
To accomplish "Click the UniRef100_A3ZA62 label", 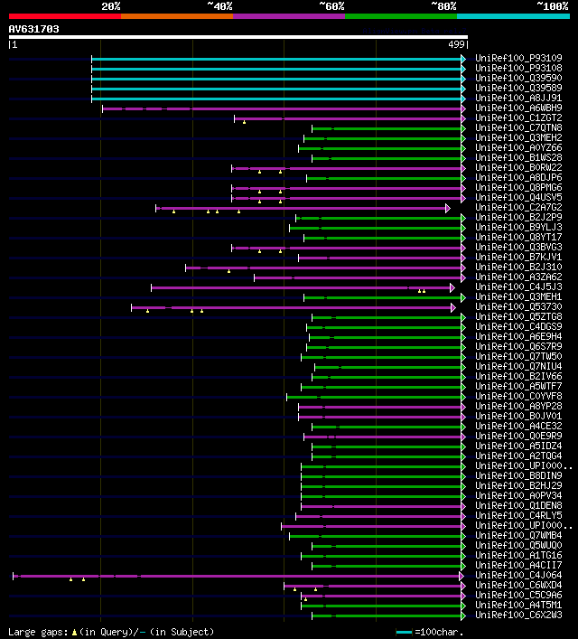I will (518, 277).
